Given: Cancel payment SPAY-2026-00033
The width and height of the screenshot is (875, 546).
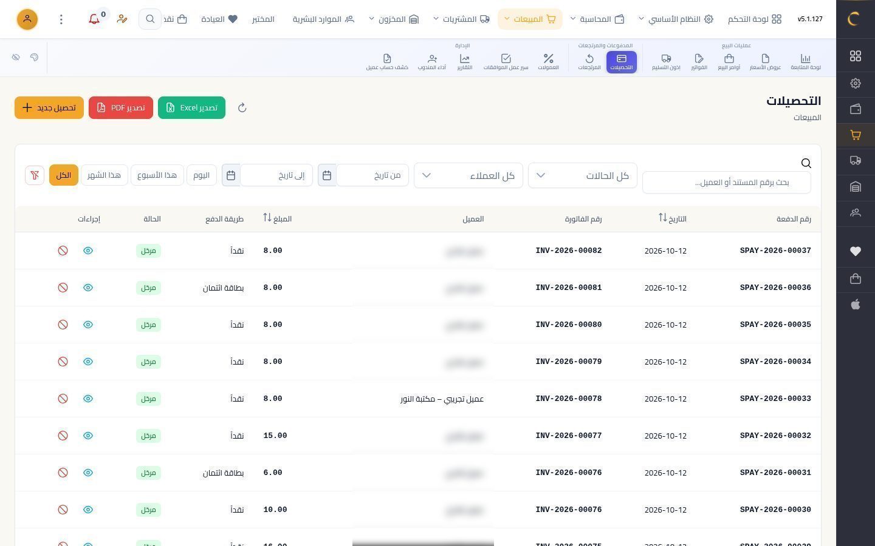Looking at the screenshot, I should (x=63, y=399).
